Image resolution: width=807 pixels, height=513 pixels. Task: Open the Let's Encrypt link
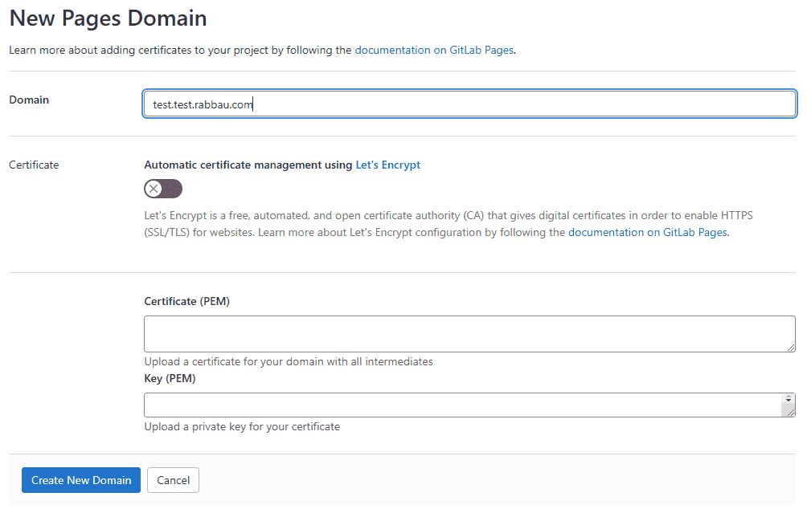coord(387,165)
